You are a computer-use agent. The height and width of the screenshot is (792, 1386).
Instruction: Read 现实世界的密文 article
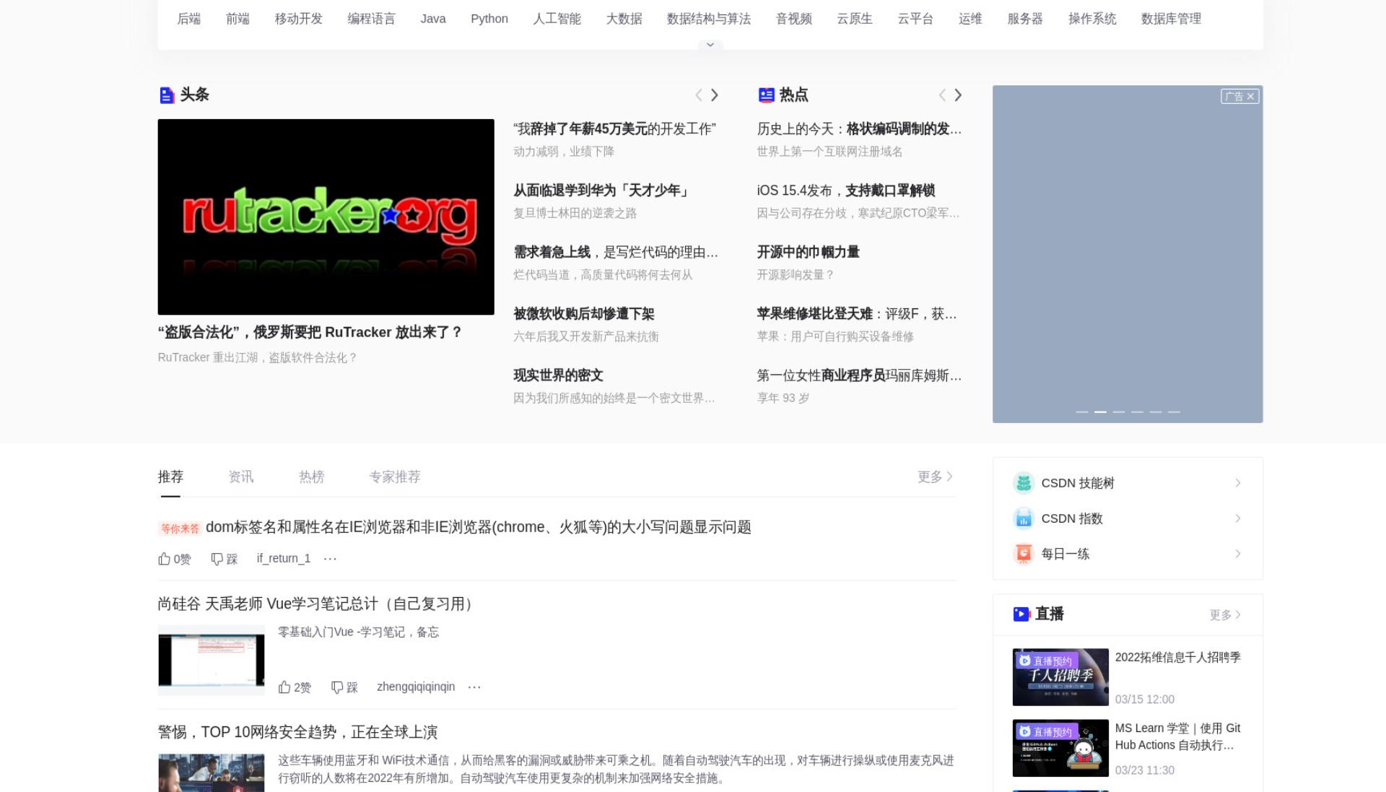point(558,375)
